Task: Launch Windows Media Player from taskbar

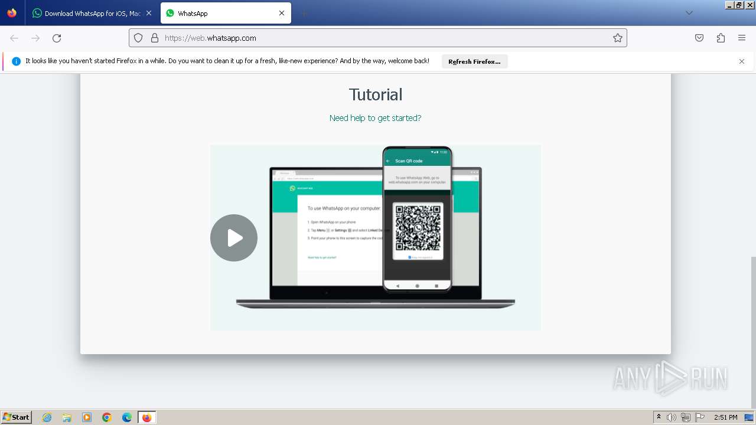Action: pos(87,417)
